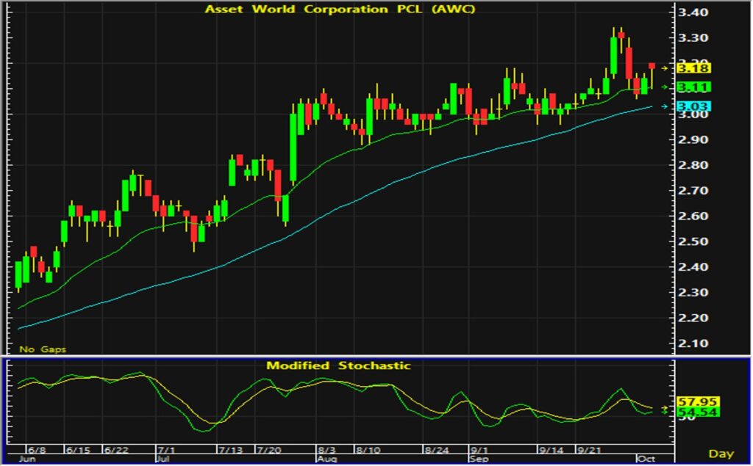The height and width of the screenshot is (466, 753).
Task: Click the 7/1 date label
Action: (166, 450)
